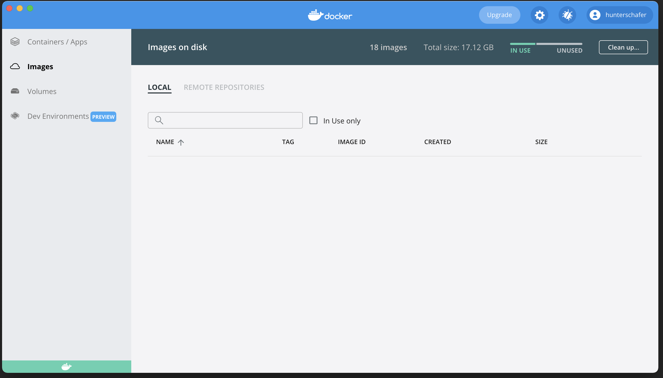Open the settings gear icon

click(539, 15)
